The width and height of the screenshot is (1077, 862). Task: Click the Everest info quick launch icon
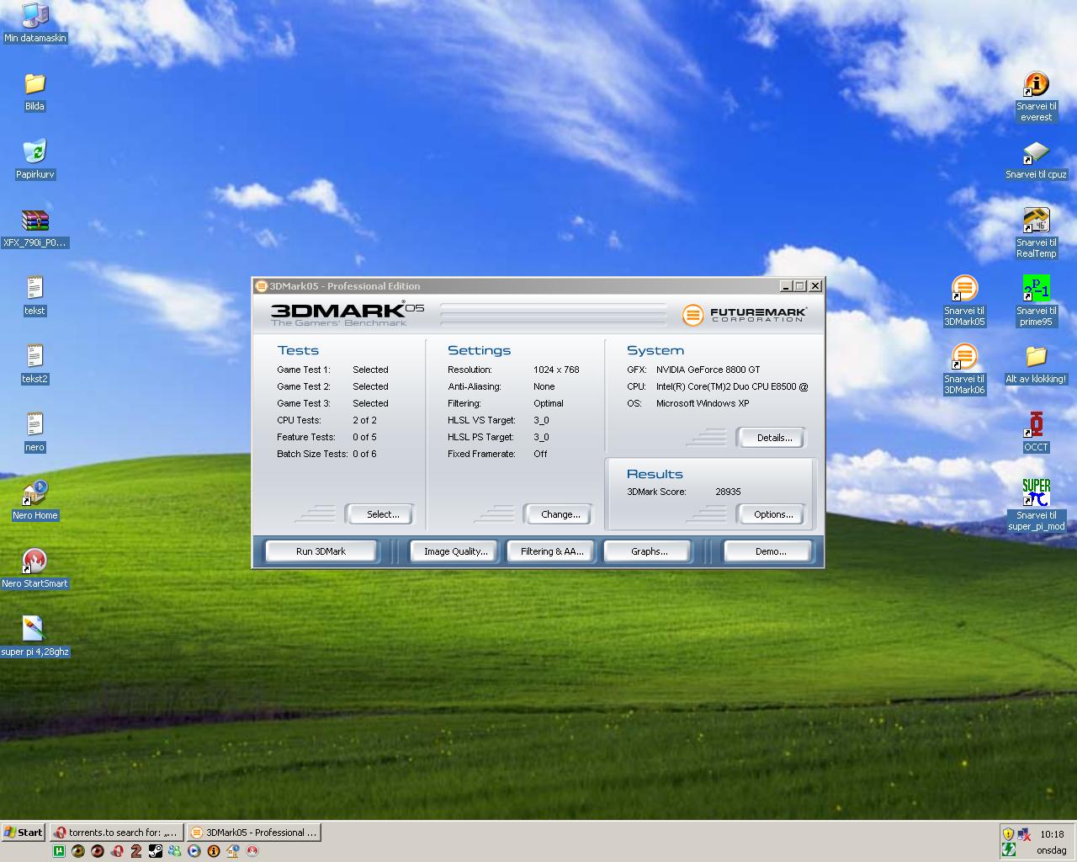tap(214, 851)
